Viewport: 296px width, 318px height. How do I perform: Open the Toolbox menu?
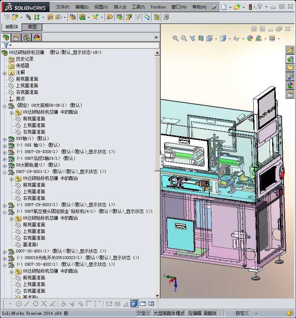(158, 7)
